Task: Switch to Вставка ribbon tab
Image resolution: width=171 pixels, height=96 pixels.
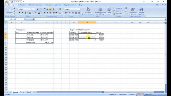Action: [x=23, y=5]
